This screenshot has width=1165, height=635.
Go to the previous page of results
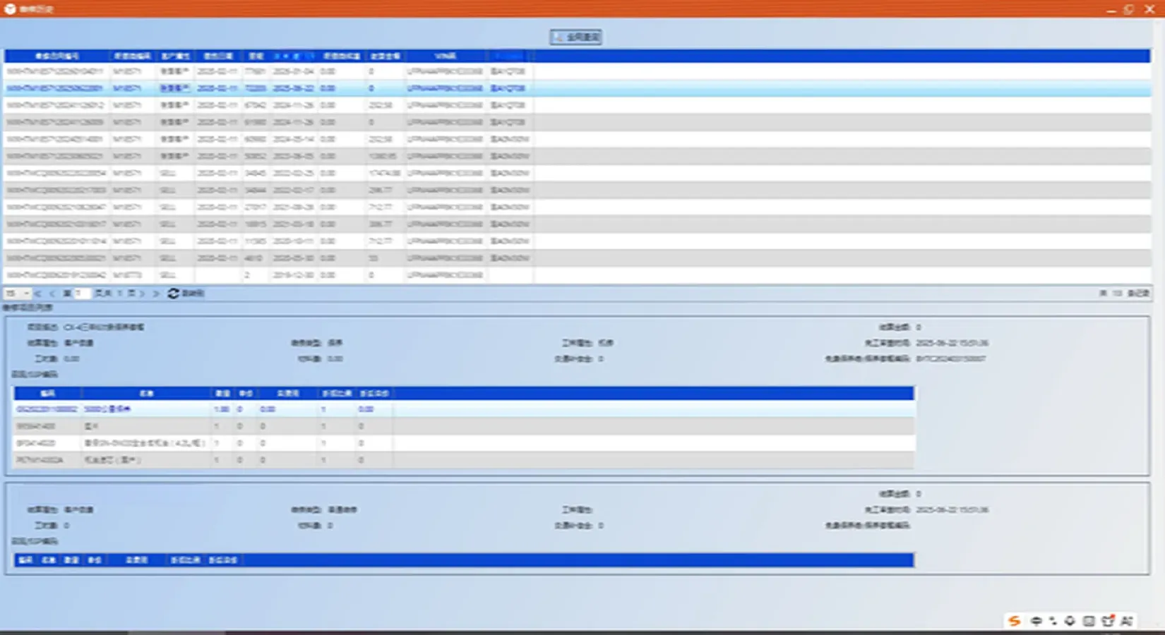tap(52, 293)
